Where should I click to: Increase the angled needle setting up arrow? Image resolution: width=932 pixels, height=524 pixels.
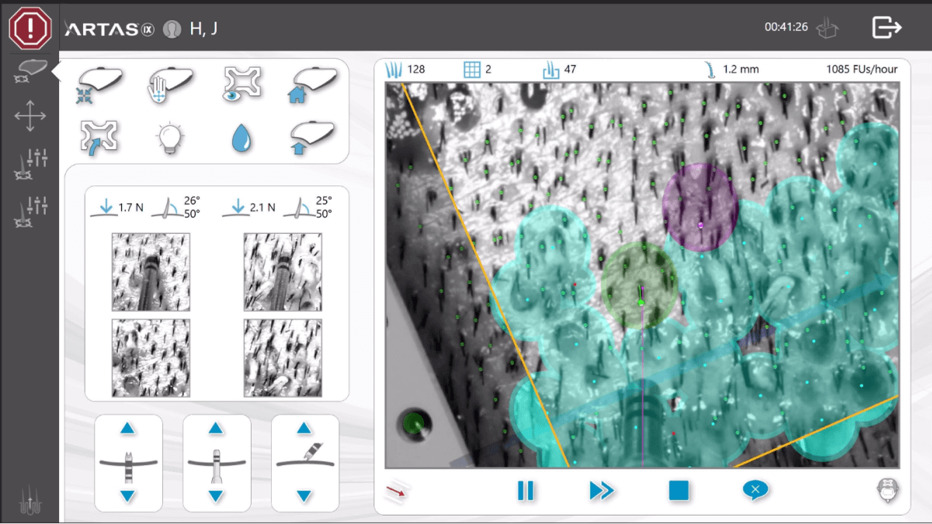click(304, 429)
